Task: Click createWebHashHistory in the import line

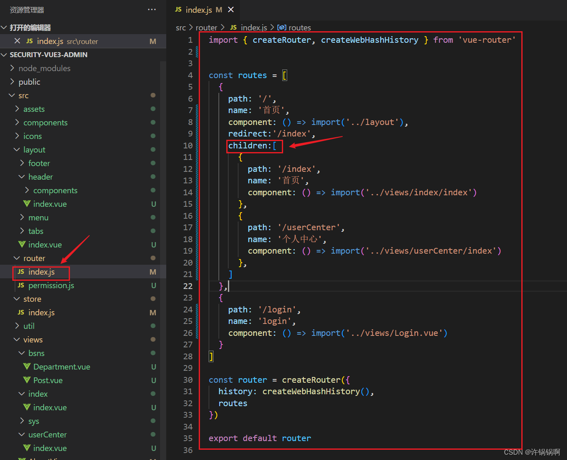Action: [x=369, y=40]
